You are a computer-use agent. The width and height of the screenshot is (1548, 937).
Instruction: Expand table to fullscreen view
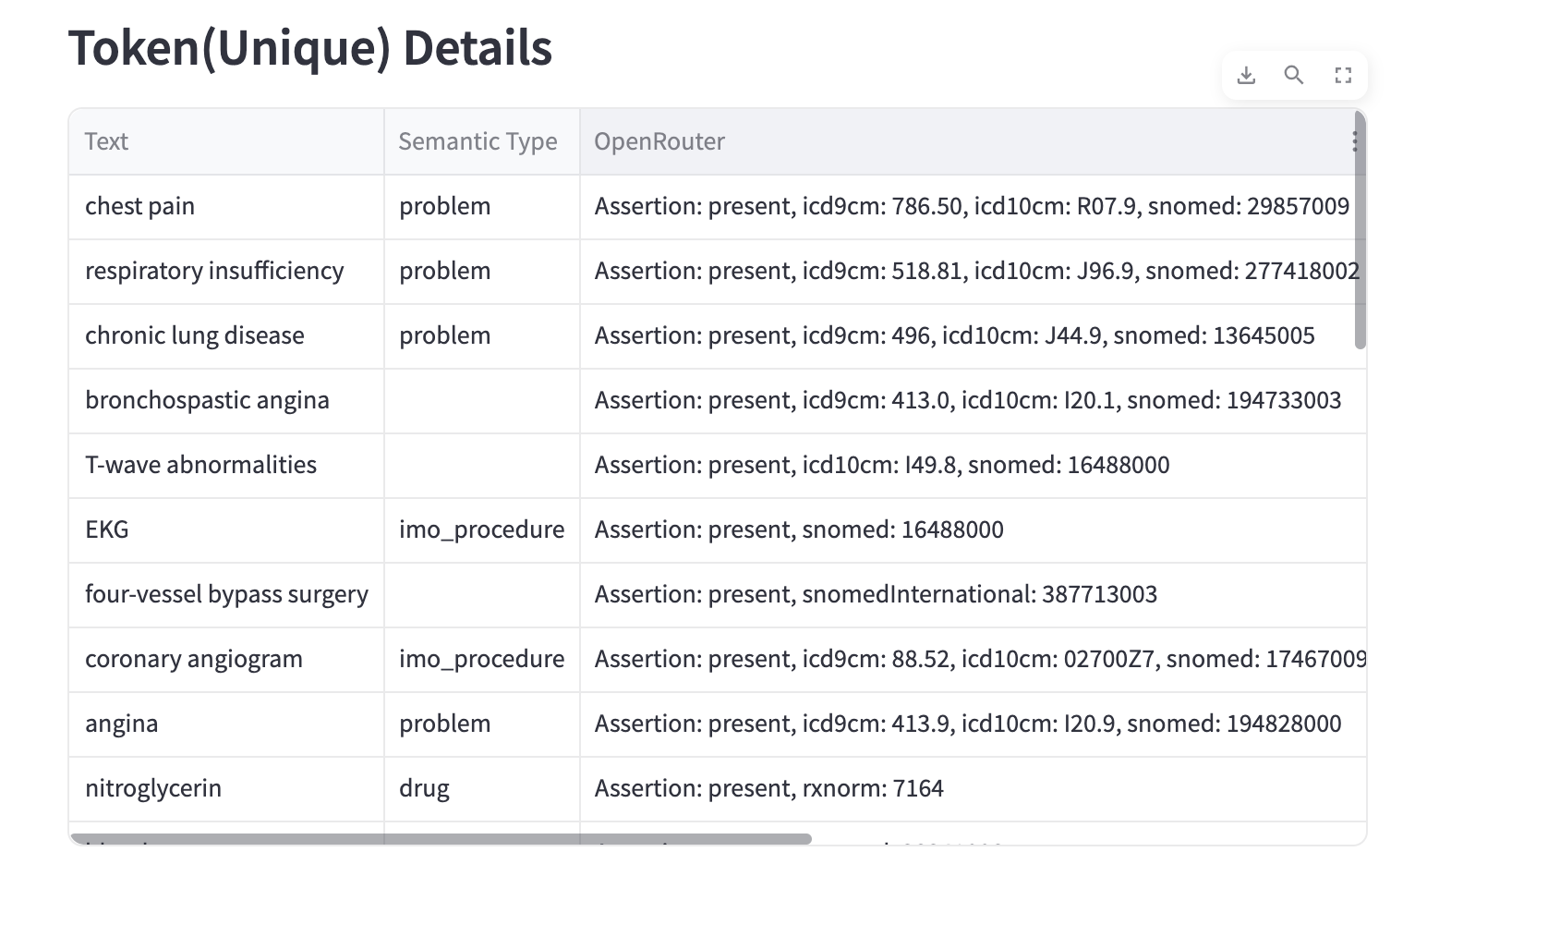1343,76
